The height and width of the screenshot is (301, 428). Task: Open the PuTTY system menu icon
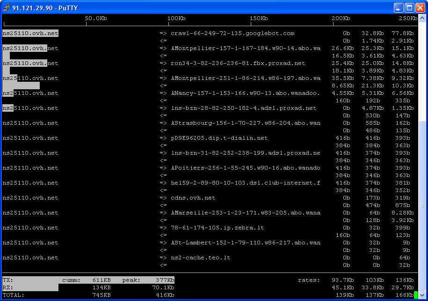[x=6, y=7]
